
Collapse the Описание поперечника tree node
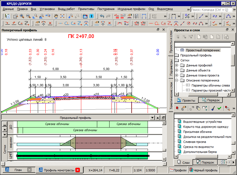(176, 80)
